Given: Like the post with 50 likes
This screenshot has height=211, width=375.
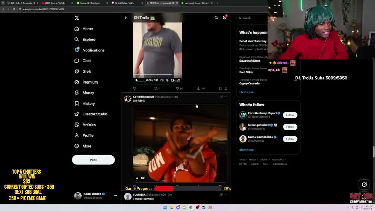Looking at the screenshot, I should tap(179, 88).
